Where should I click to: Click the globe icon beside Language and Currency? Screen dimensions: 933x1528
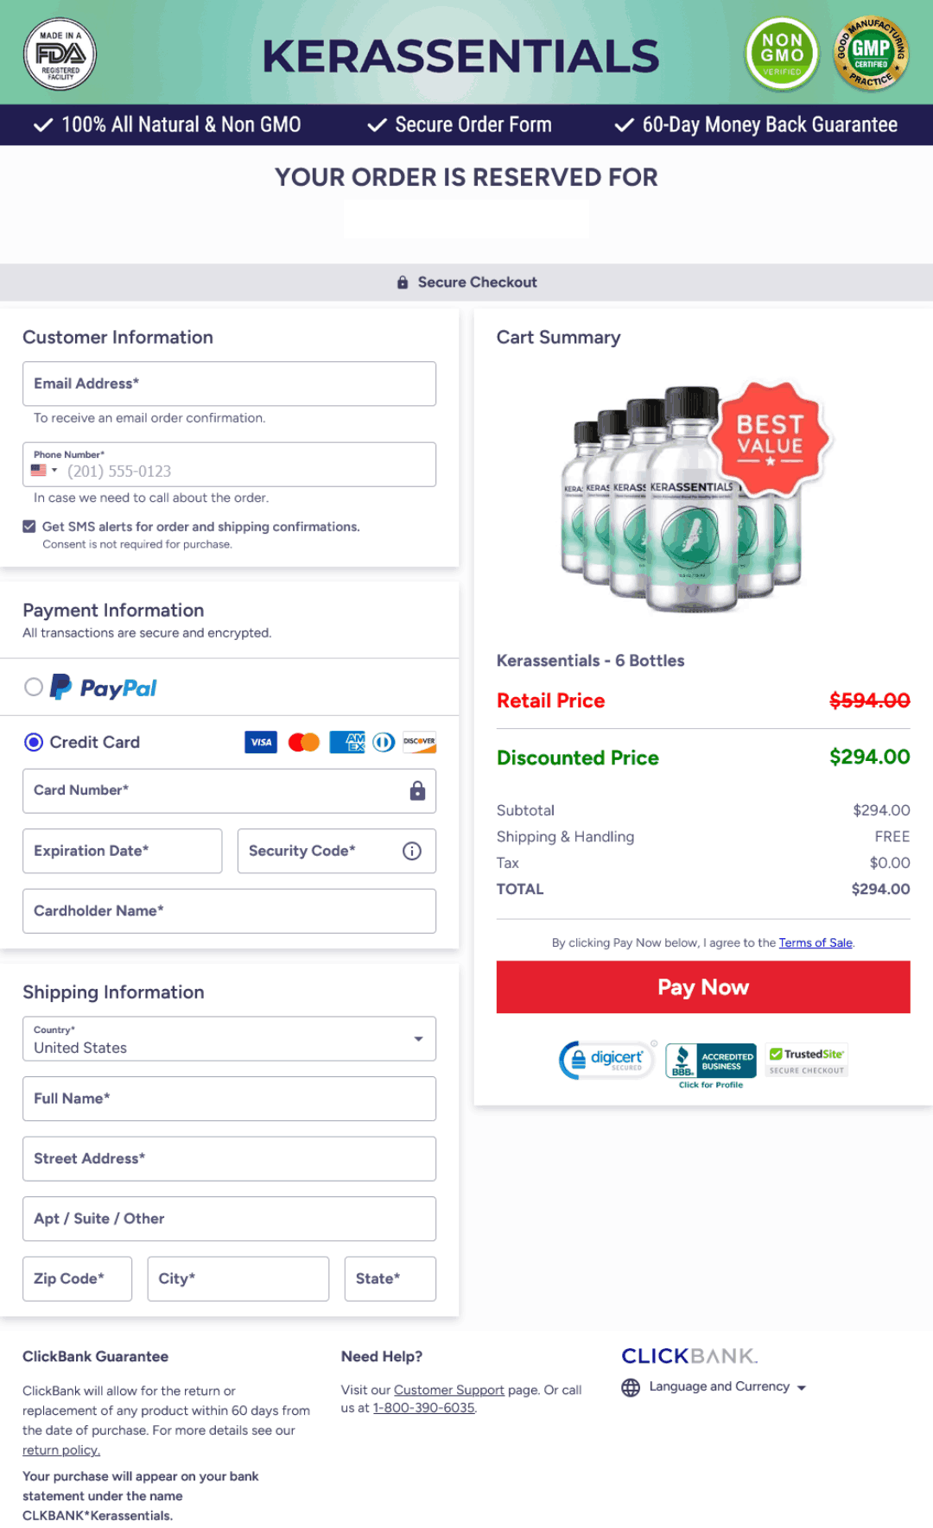click(x=631, y=1387)
